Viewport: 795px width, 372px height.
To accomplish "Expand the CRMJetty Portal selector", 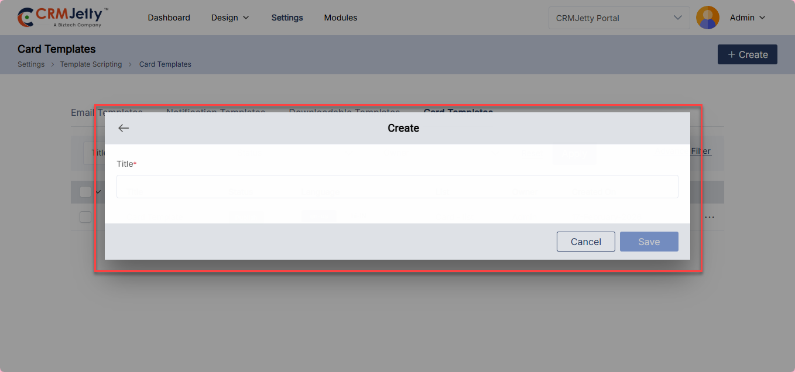I will [x=618, y=18].
